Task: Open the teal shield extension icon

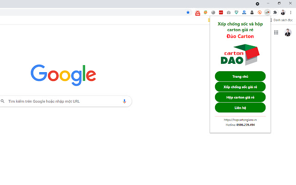Action: click(236, 12)
